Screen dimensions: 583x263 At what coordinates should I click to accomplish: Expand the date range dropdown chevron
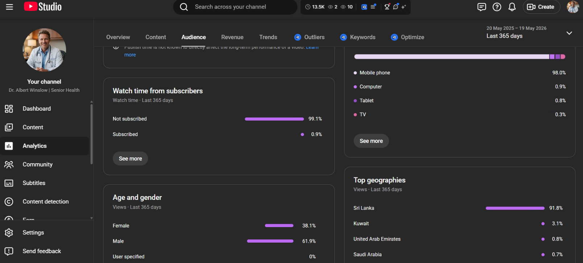(569, 33)
